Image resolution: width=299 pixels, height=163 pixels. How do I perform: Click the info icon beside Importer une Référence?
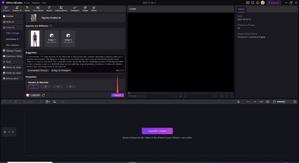tap(51, 26)
